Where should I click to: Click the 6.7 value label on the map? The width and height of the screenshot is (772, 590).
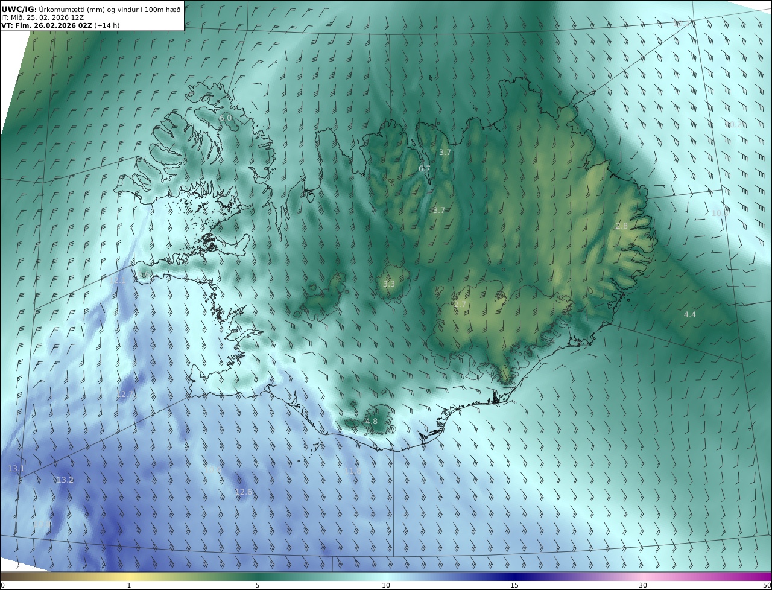[x=425, y=169]
